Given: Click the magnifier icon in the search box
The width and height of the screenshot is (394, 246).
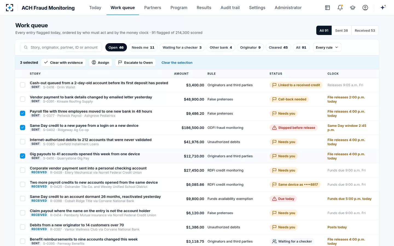Looking at the screenshot, I should pyautogui.click(x=26, y=47).
